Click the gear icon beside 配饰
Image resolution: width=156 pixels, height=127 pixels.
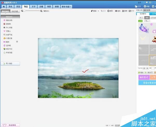point(17,42)
